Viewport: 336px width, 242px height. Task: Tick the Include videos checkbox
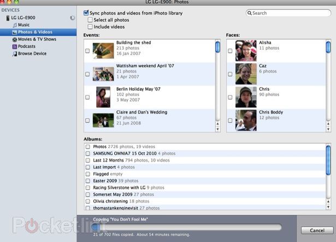90,27
